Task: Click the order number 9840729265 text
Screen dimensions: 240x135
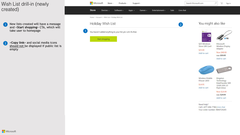Action: pos(212,110)
